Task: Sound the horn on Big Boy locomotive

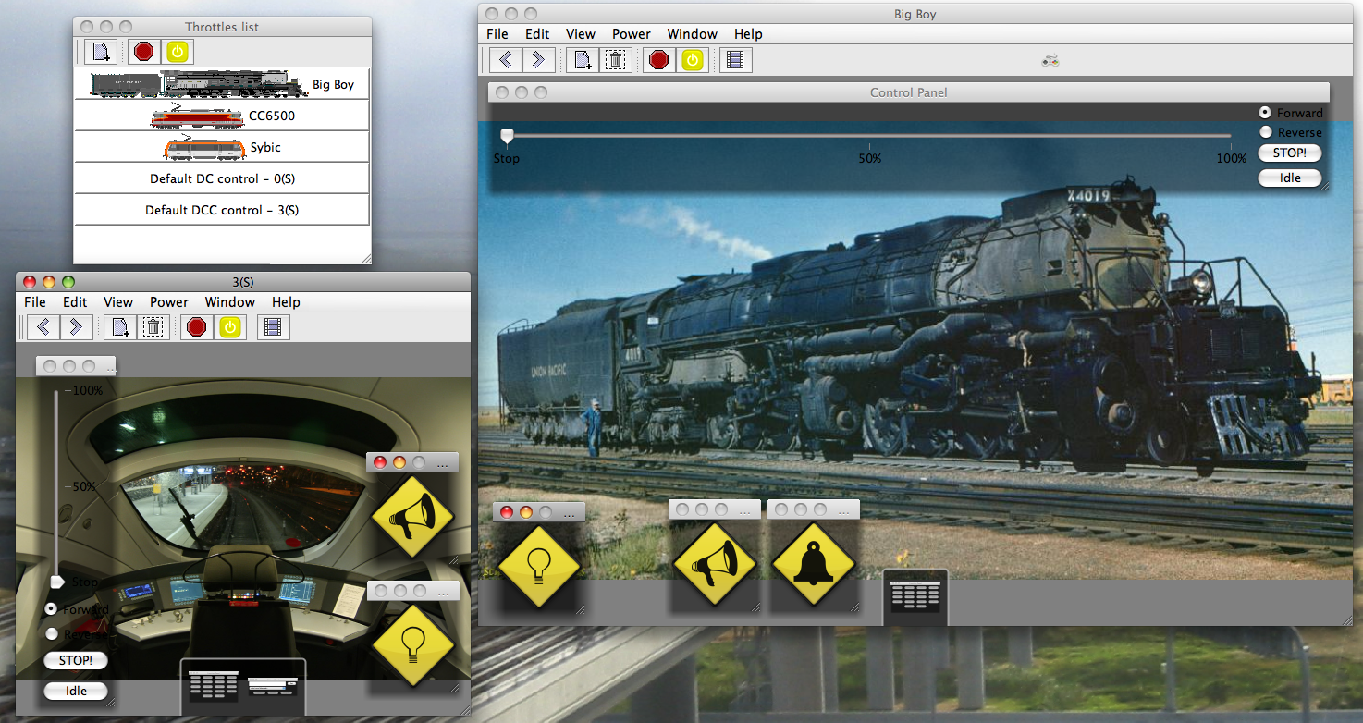Action: pos(713,563)
